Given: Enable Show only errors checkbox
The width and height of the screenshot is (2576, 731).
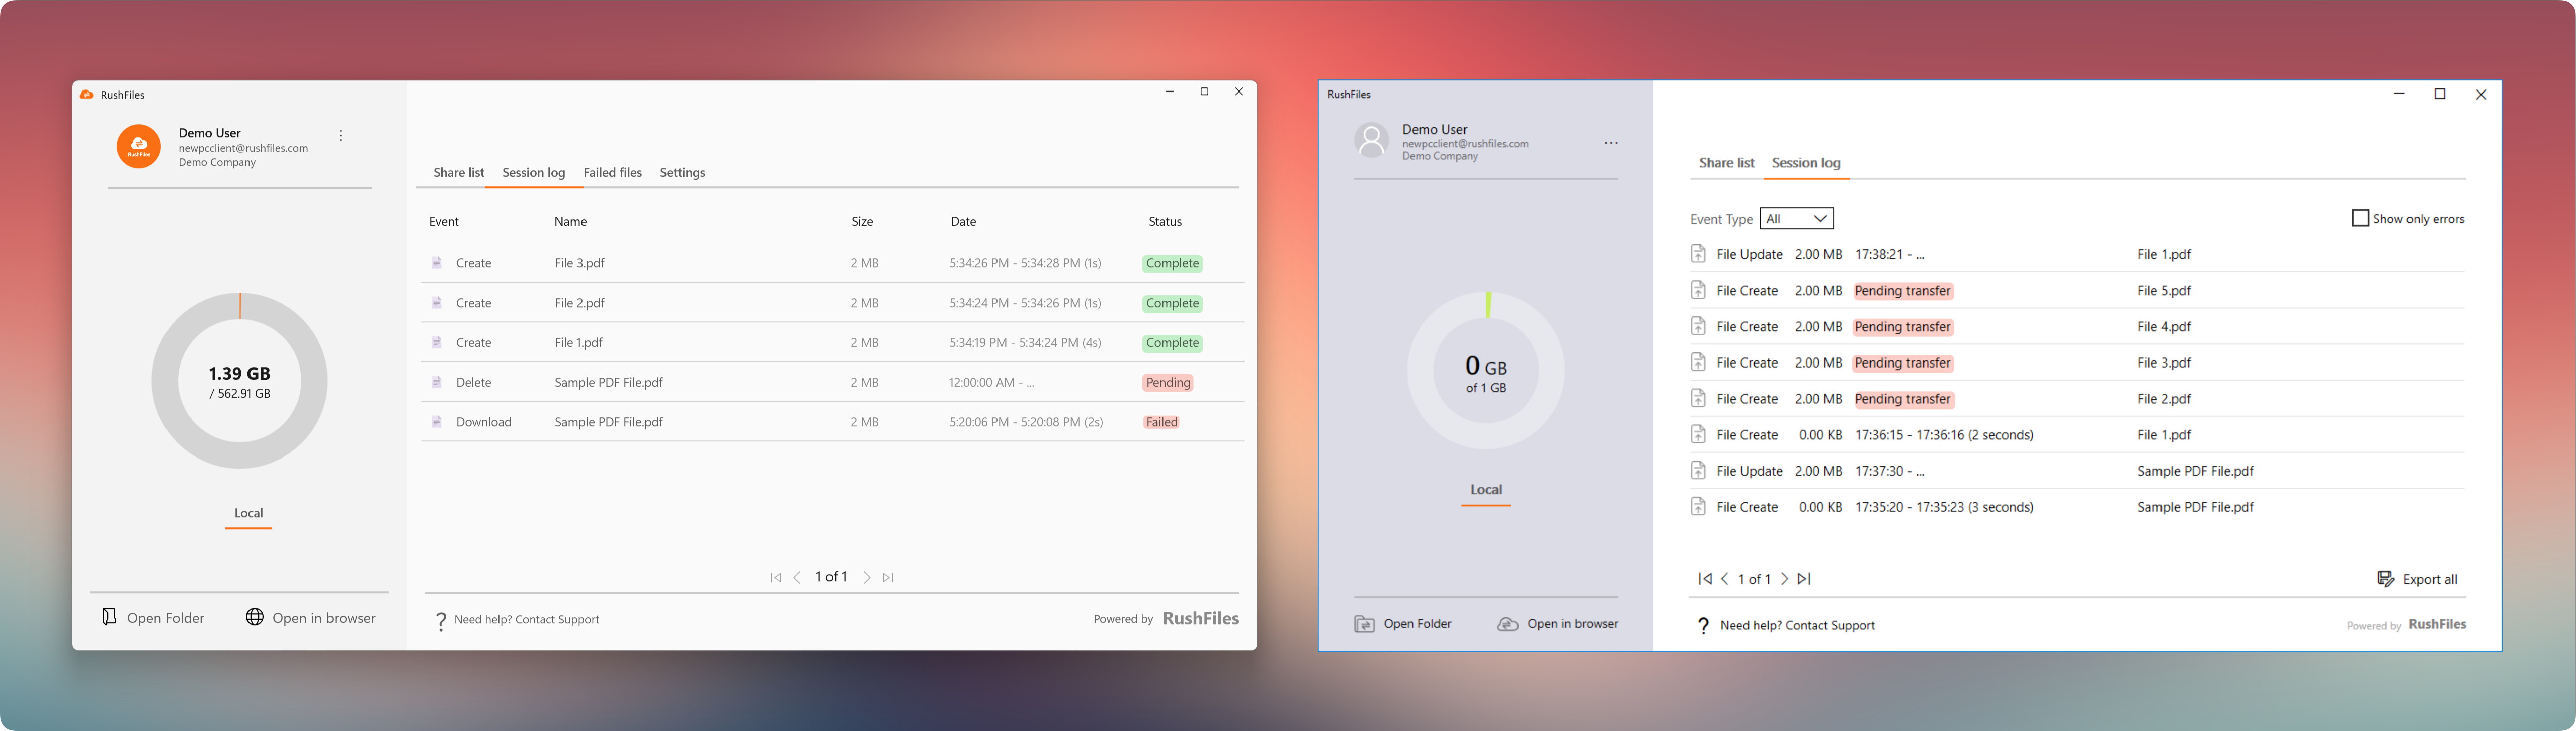Looking at the screenshot, I should click(2360, 218).
